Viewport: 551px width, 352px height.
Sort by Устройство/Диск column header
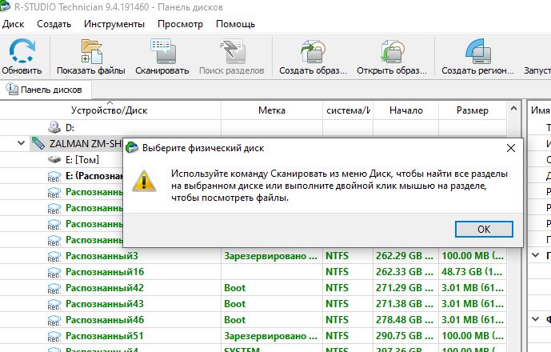[x=110, y=110]
